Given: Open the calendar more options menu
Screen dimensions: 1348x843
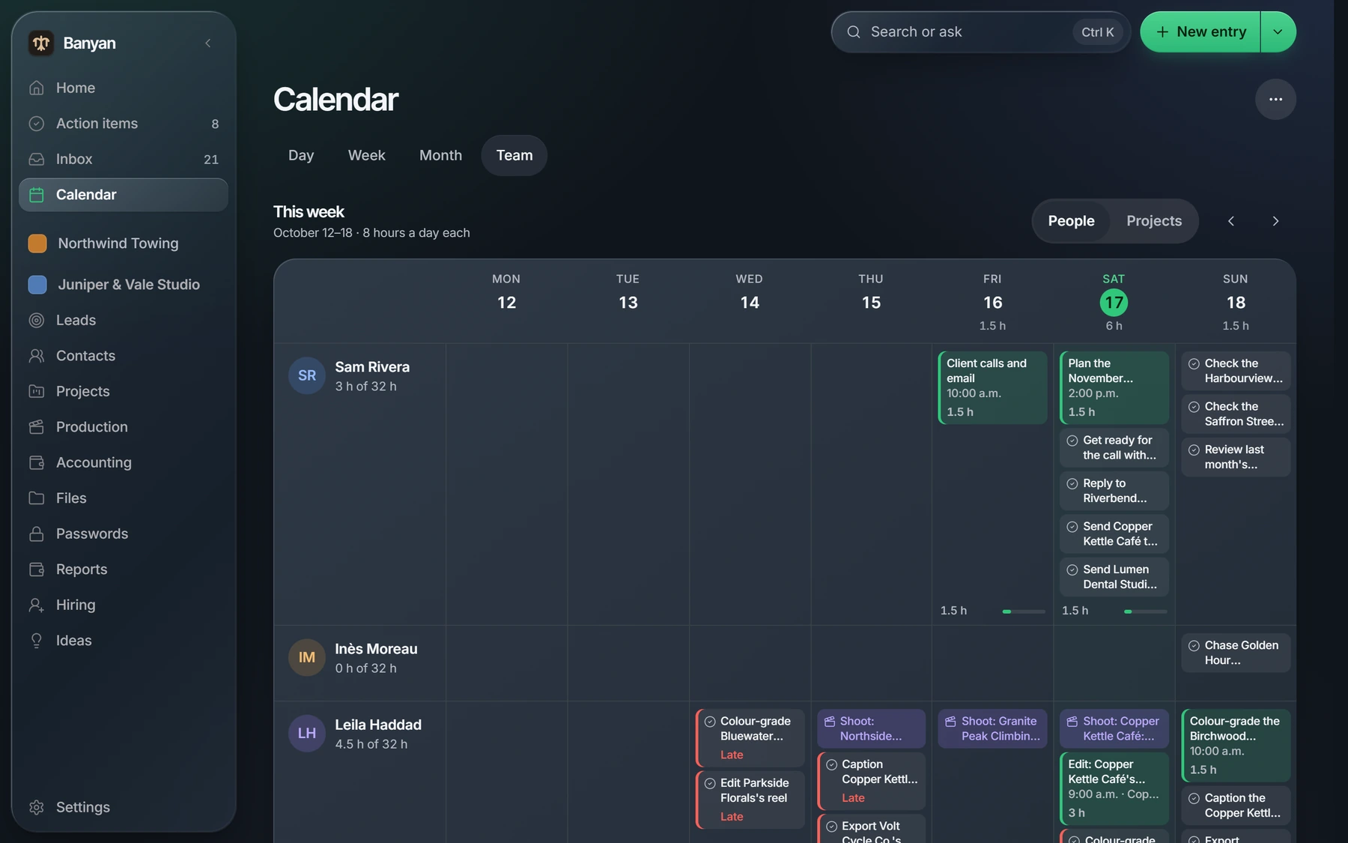Looking at the screenshot, I should pos(1275,99).
